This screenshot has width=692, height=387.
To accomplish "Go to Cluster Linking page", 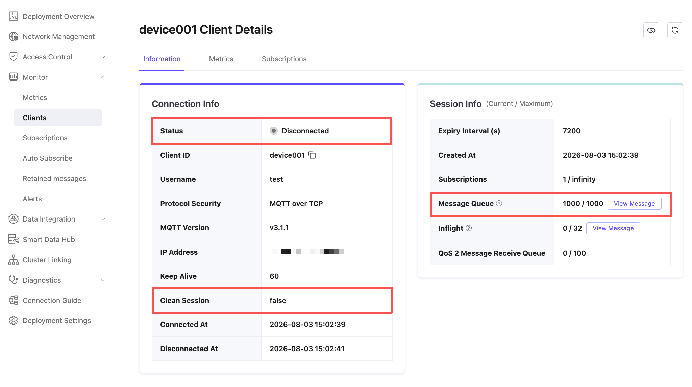I will pyautogui.click(x=47, y=260).
